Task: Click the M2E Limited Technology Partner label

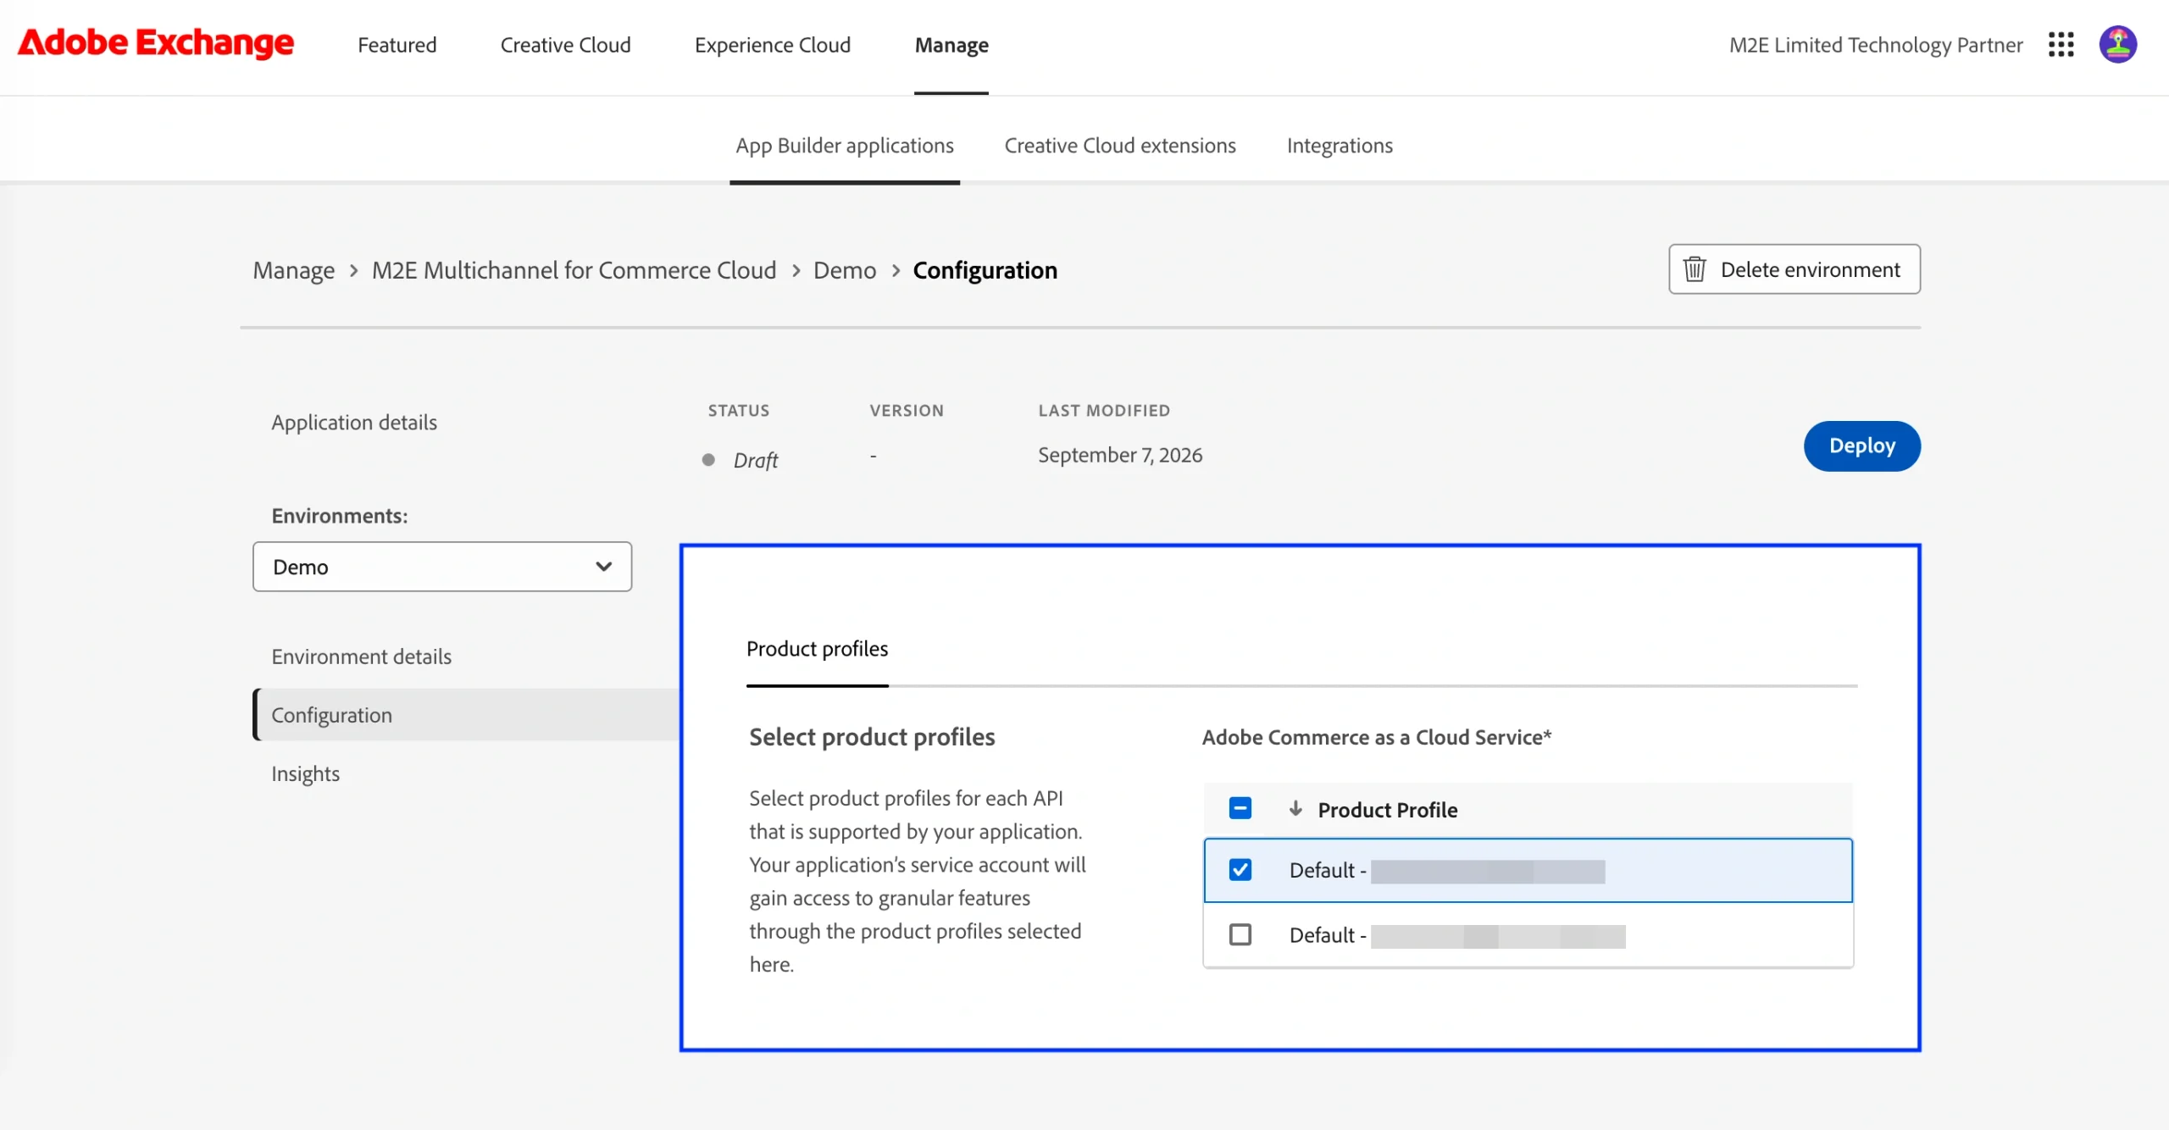Action: (1876, 45)
